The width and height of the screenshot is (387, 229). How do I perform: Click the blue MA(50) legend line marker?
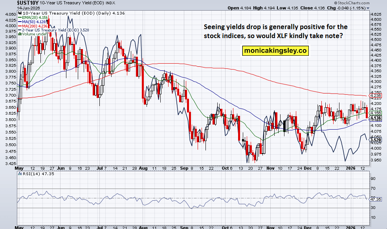tap(19, 22)
